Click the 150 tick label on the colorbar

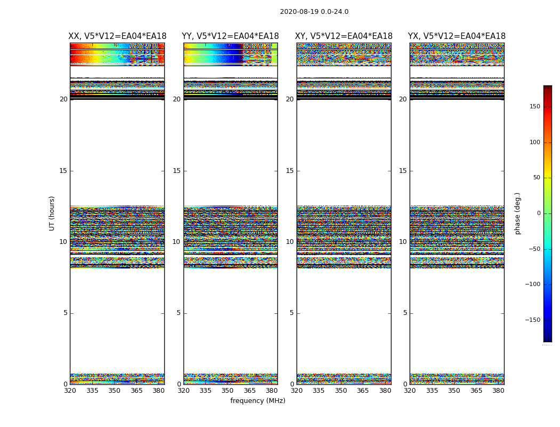[x=535, y=106]
